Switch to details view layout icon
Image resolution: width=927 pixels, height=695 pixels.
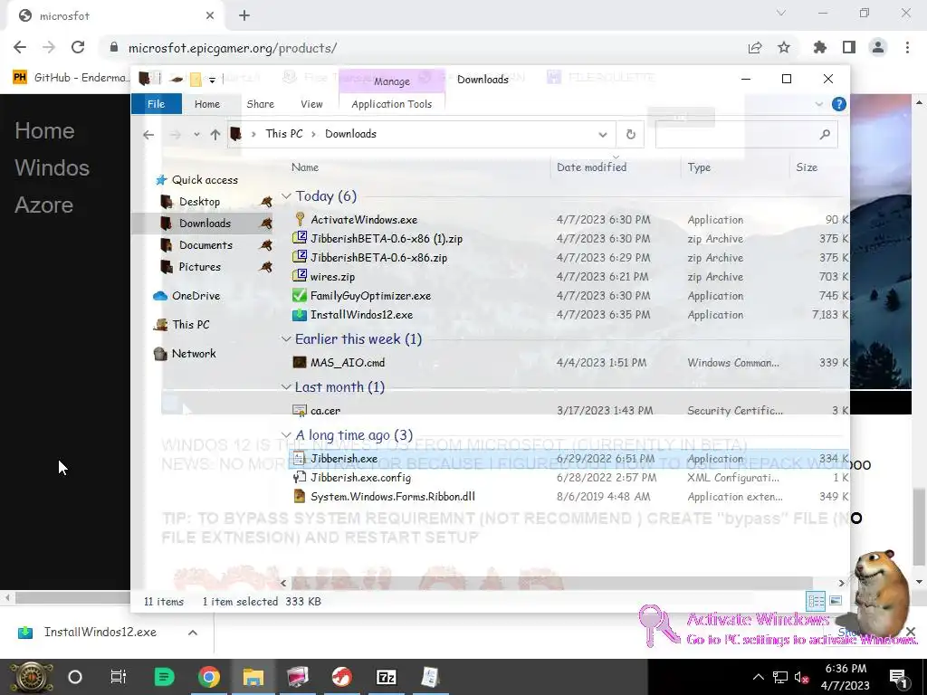pyautogui.click(x=816, y=601)
